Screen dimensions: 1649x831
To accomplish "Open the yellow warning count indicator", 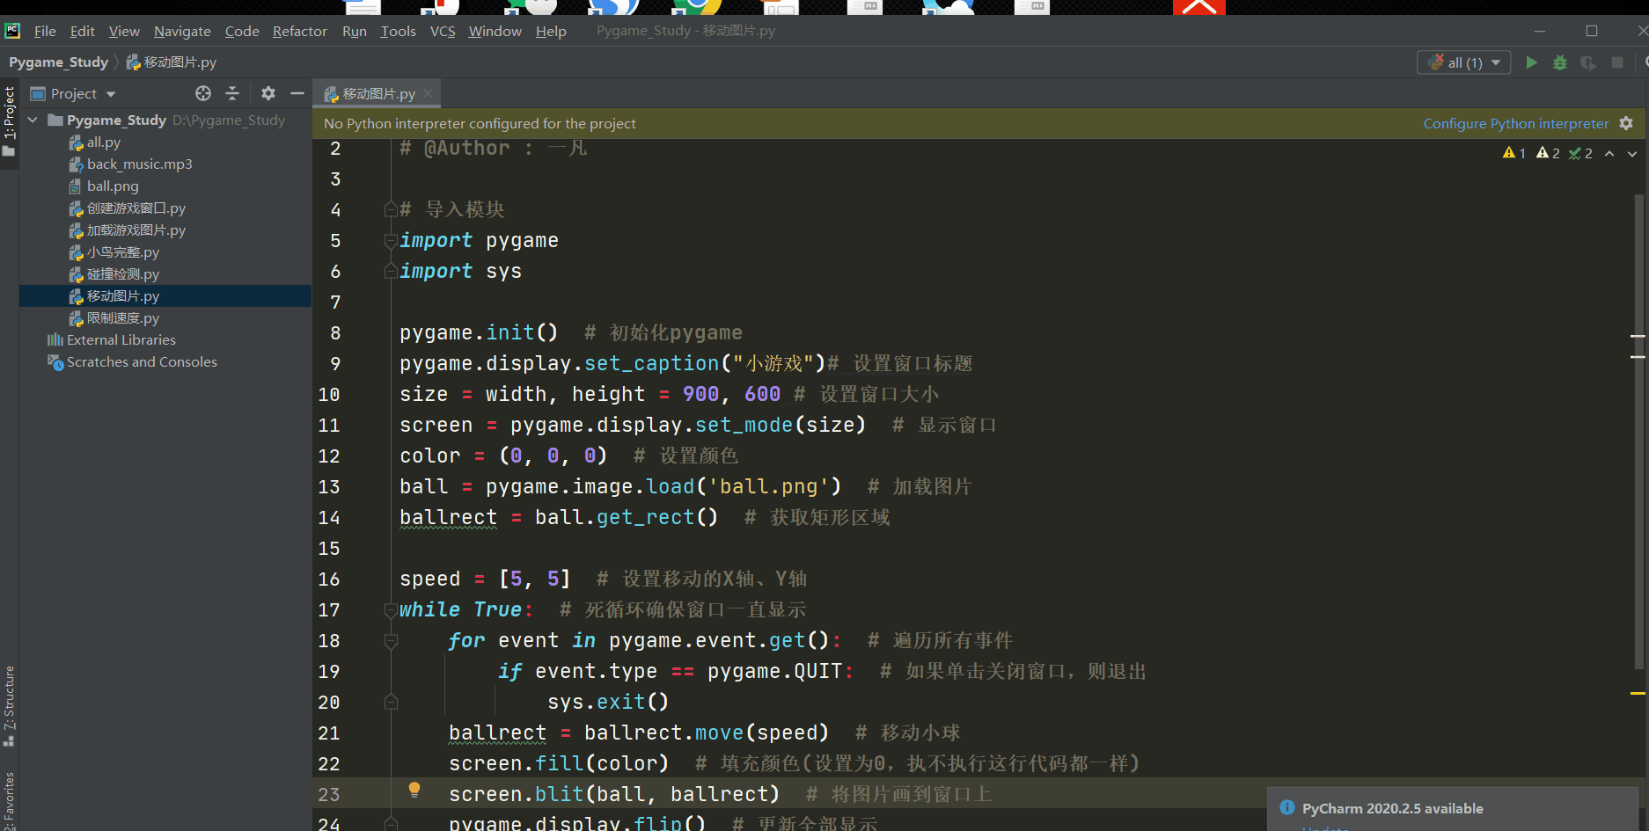I will point(1514,153).
